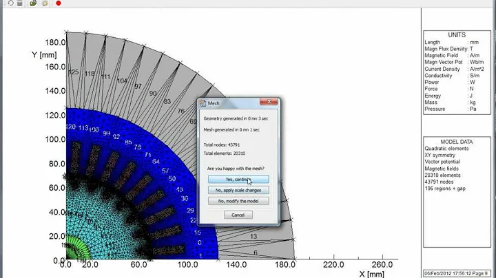Click the 'Length' unit row
The height and width of the screenshot is (278, 496).
(452, 42)
